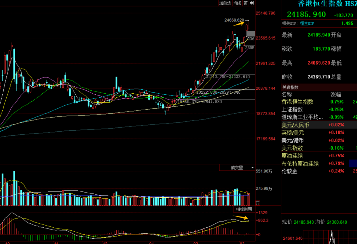
Task: Open the 指标说明 indicator description
Action: click(x=244, y=209)
